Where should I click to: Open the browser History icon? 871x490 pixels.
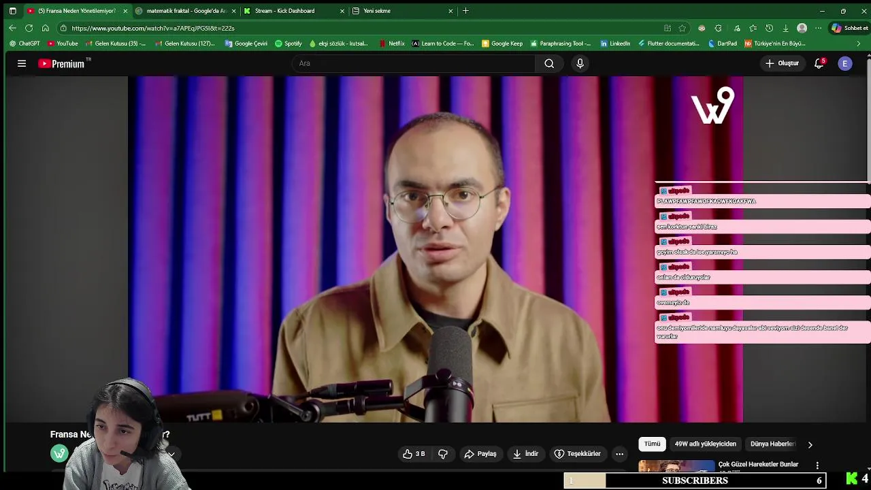[769, 28]
